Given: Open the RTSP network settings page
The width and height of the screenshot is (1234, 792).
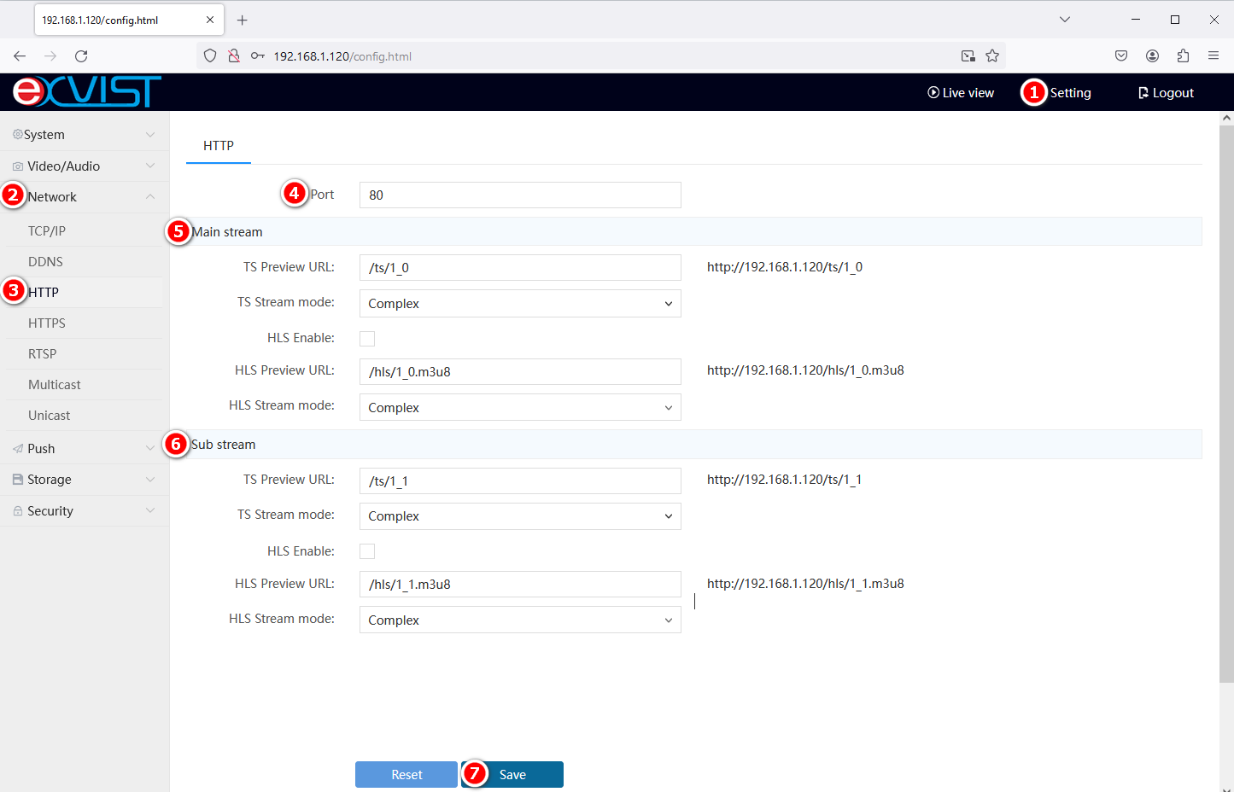Looking at the screenshot, I should 43,354.
